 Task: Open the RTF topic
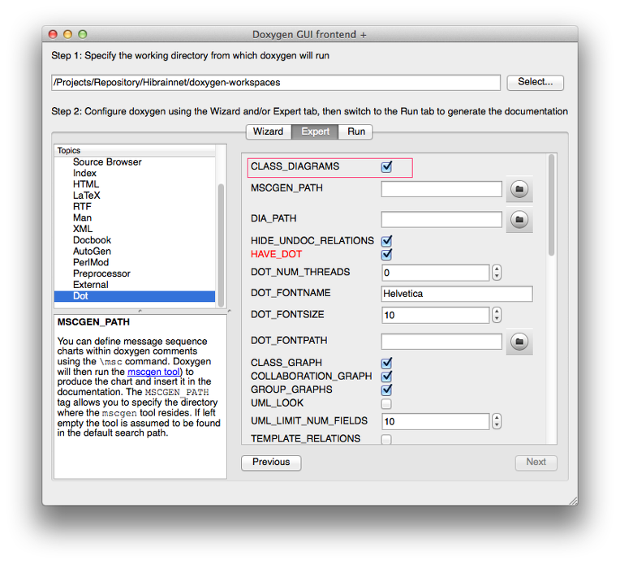tap(82, 206)
